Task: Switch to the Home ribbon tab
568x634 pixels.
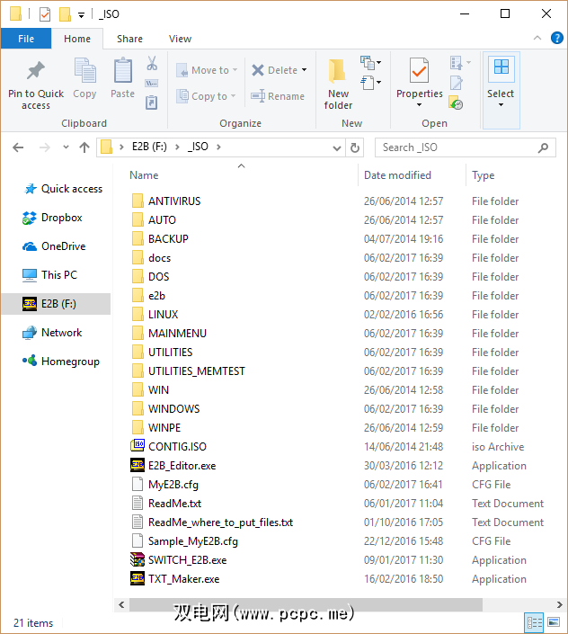Action: click(77, 39)
